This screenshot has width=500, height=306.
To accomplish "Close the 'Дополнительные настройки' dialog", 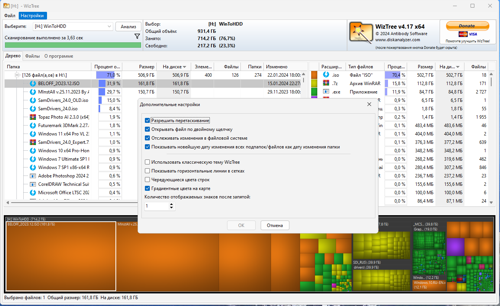I will click(x=369, y=104).
